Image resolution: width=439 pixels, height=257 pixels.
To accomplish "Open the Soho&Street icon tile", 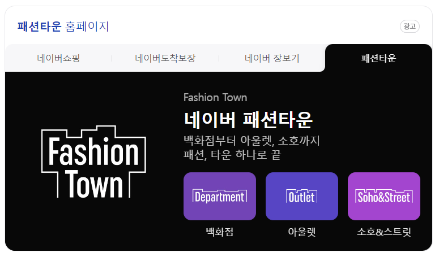I will click(384, 196).
